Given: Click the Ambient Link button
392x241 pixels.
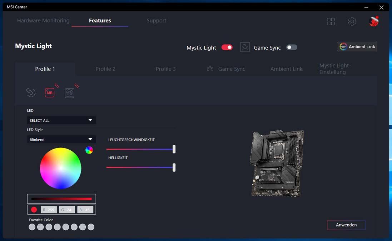Looking at the screenshot, I should 357,47.
